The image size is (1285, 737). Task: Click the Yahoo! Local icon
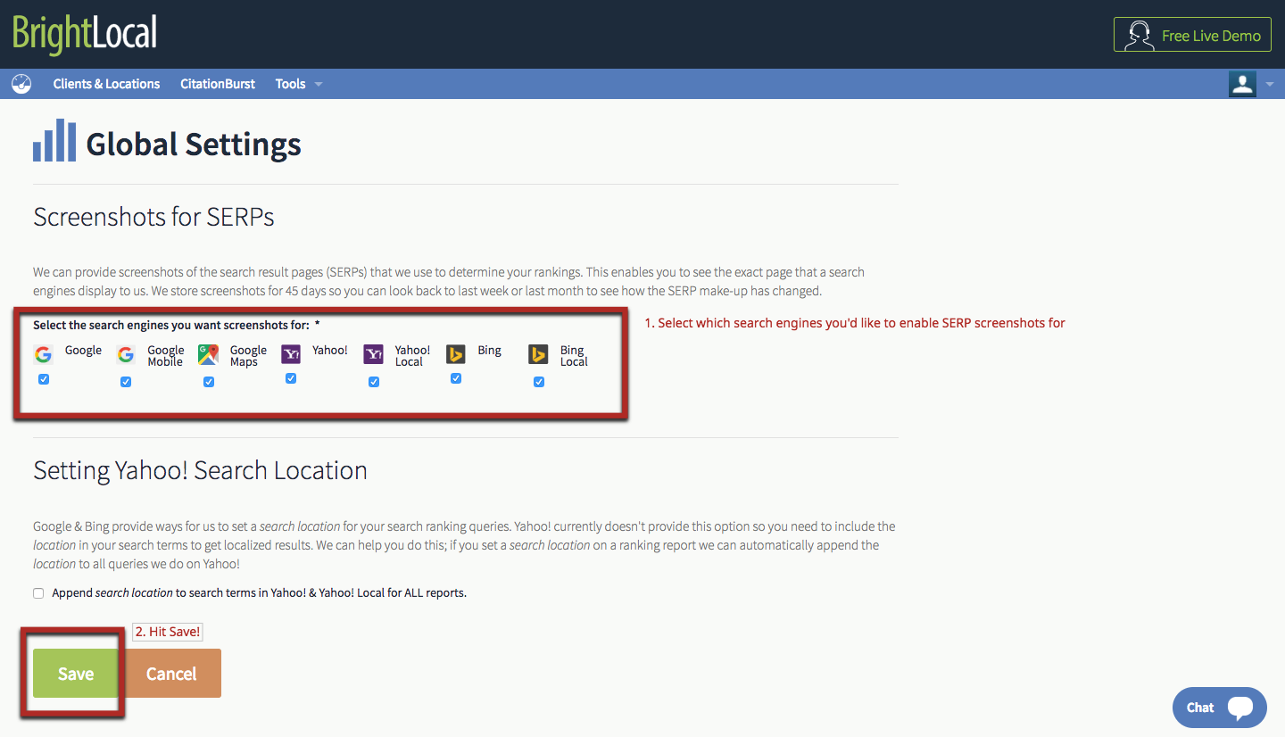[373, 354]
